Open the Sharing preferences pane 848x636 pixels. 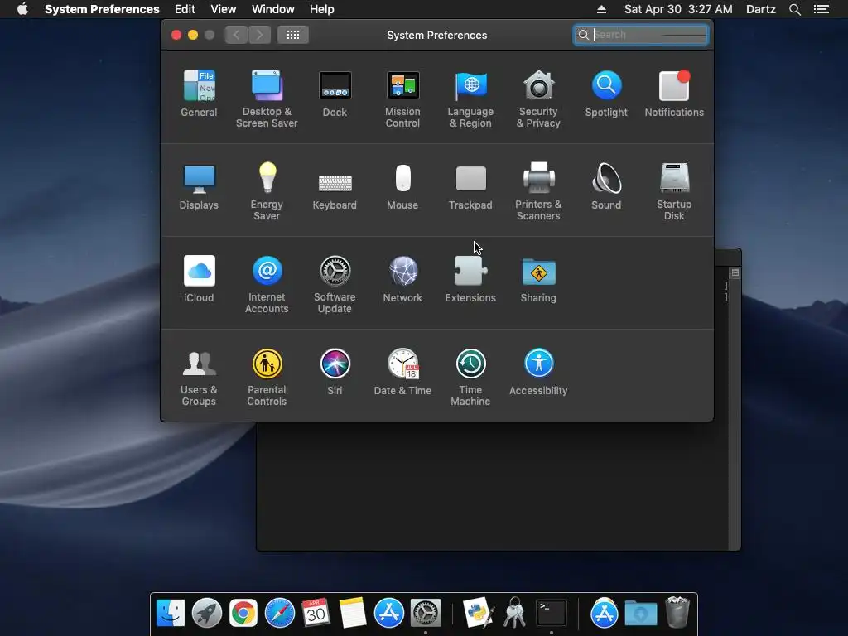tap(538, 279)
